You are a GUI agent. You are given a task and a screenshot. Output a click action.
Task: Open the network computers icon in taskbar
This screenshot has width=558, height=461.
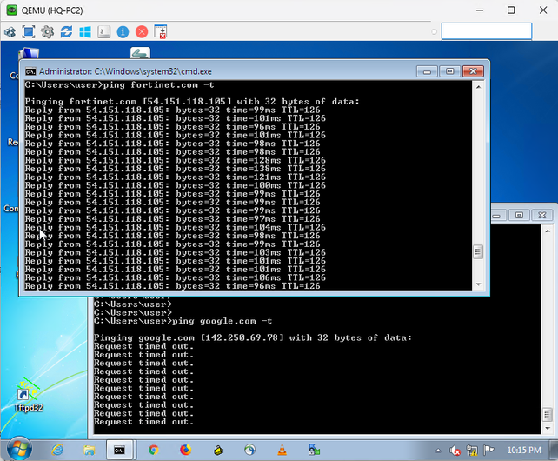314,451
